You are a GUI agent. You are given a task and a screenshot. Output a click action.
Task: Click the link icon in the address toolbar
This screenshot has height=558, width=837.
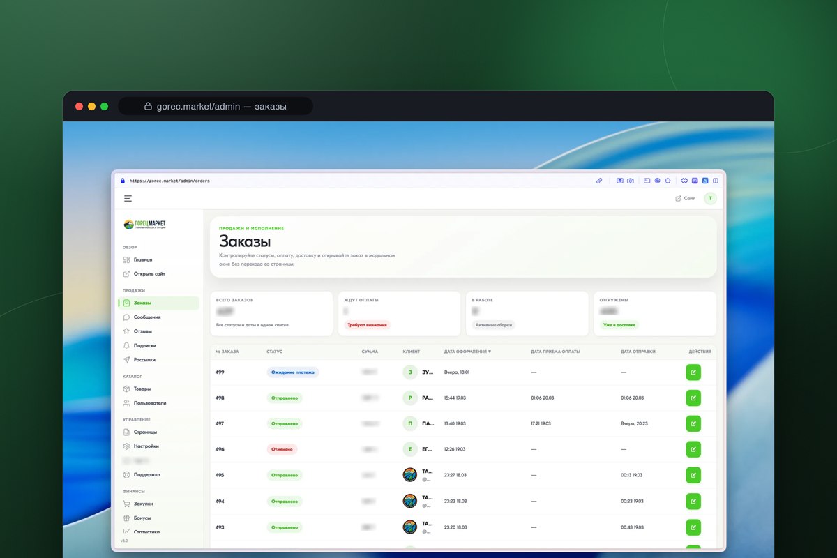(599, 181)
